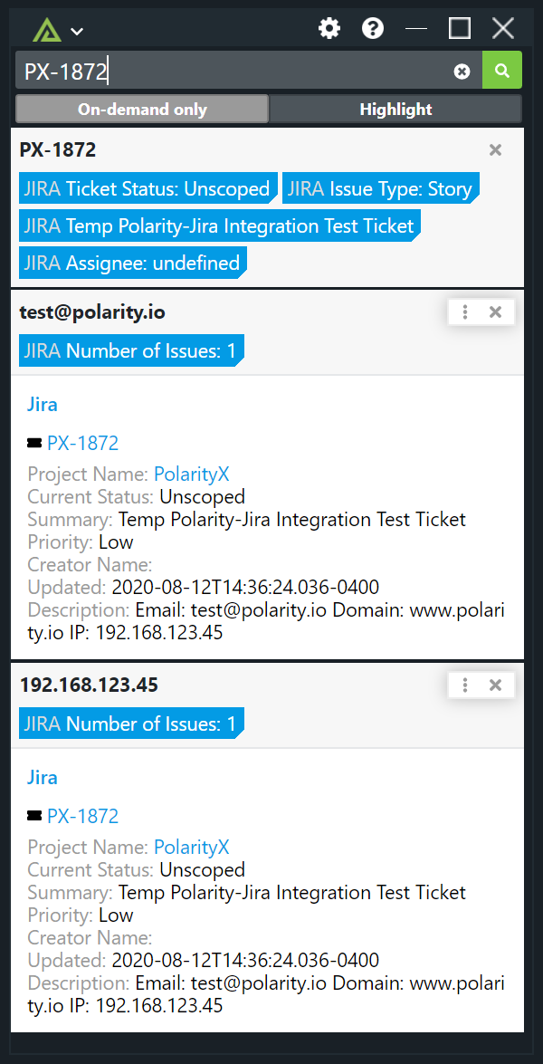This screenshot has width=543, height=1064.
Task: Open PX-1872 link in 192.168.123.45 card
Action: [82, 816]
